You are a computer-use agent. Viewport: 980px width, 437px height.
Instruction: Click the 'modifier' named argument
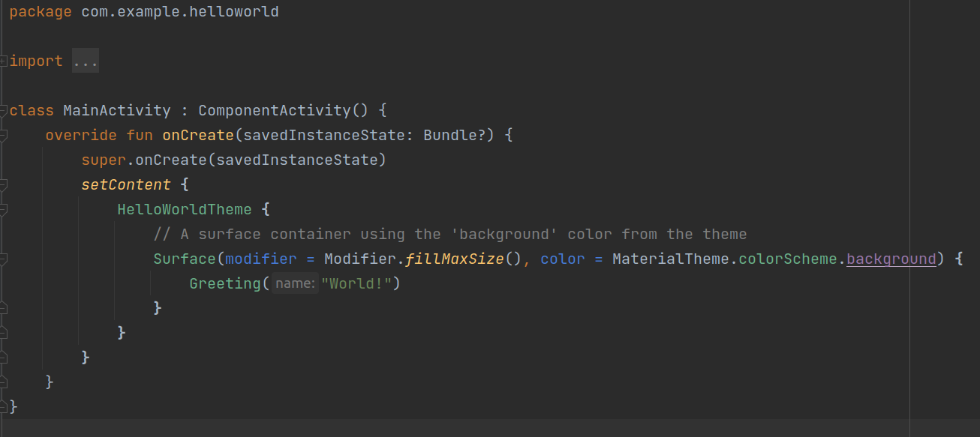click(261, 259)
